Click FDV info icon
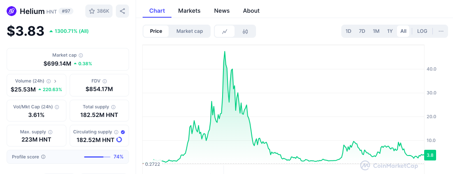Image resolution: width=453 pixels, height=174 pixels. [105, 81]
